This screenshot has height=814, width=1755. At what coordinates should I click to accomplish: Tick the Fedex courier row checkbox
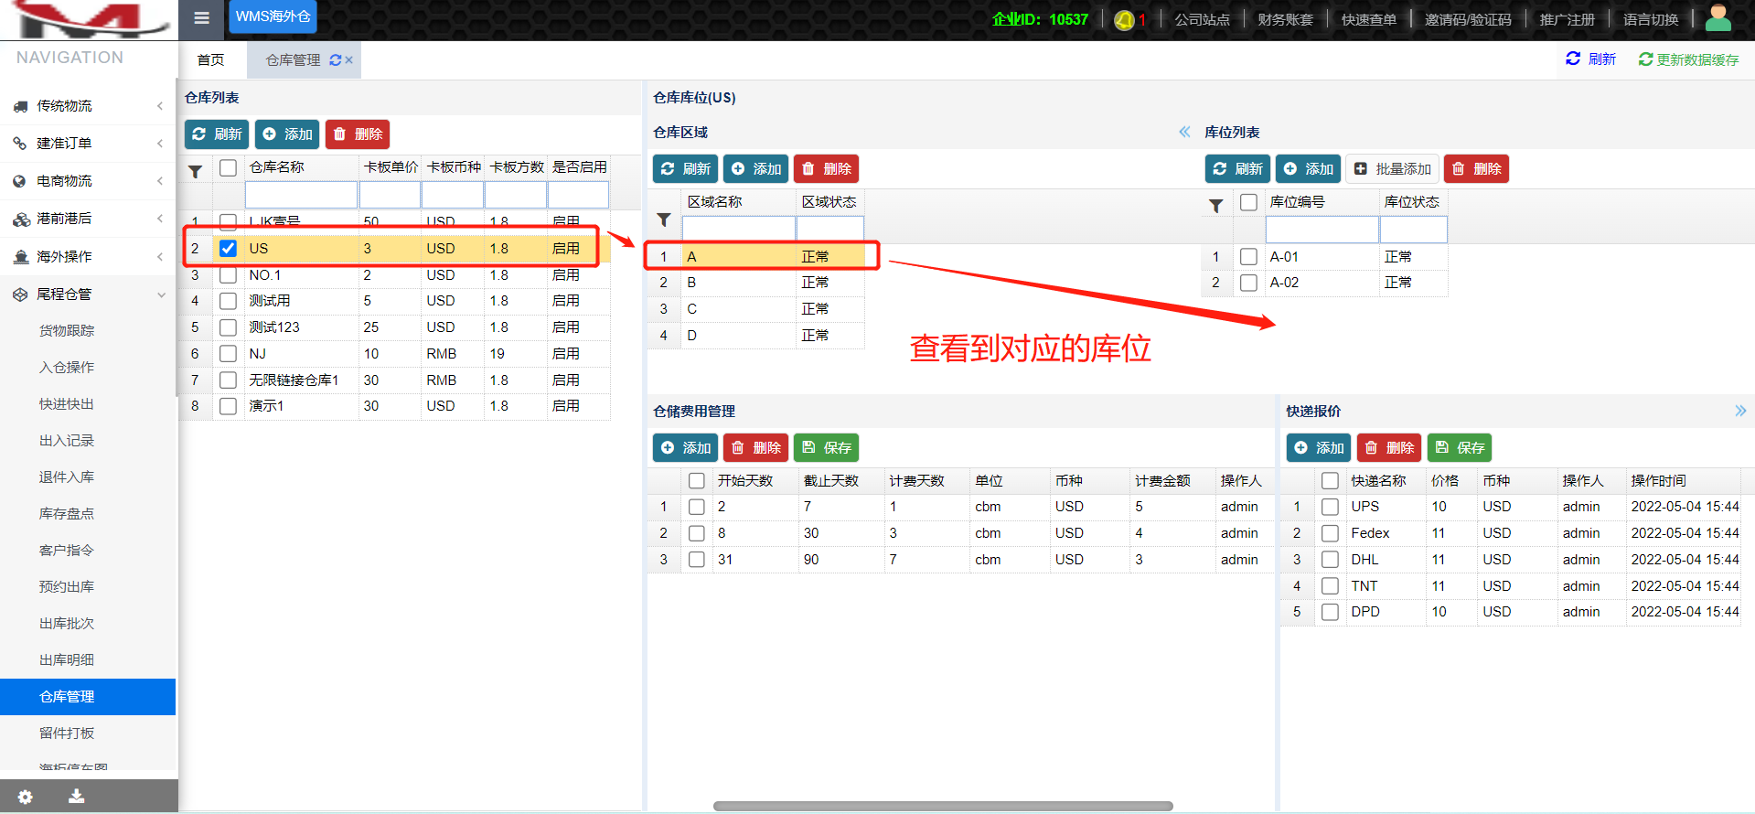[1330, 533]
